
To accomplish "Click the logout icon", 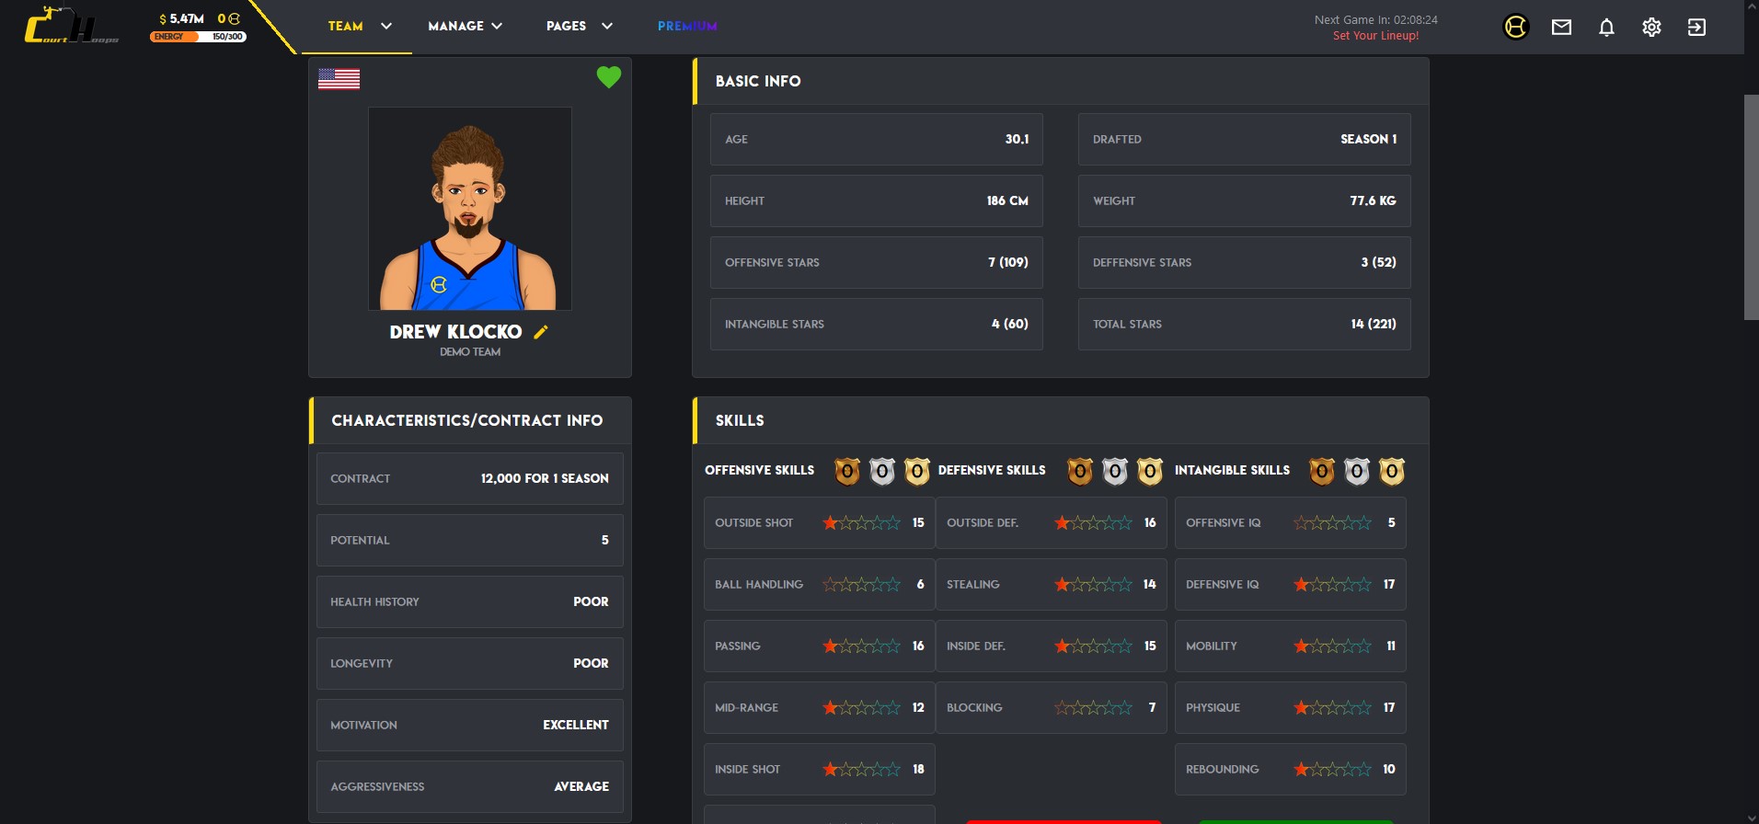I will coord(1696,28).
